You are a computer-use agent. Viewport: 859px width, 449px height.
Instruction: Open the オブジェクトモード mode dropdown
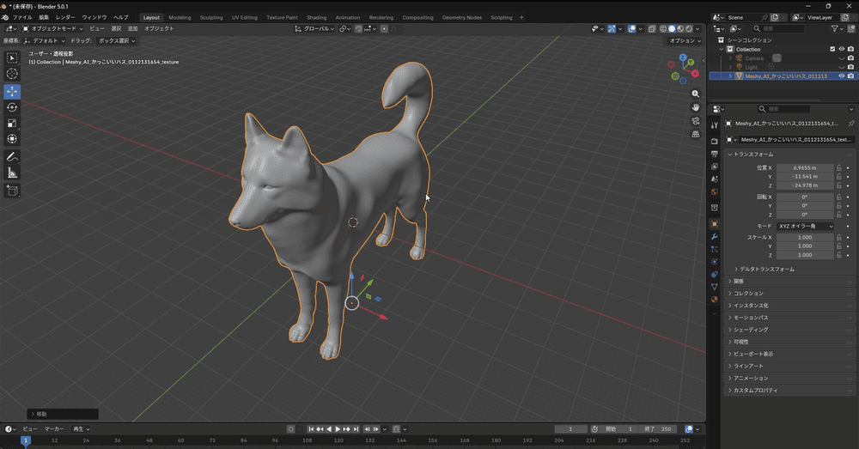[53, 28]
